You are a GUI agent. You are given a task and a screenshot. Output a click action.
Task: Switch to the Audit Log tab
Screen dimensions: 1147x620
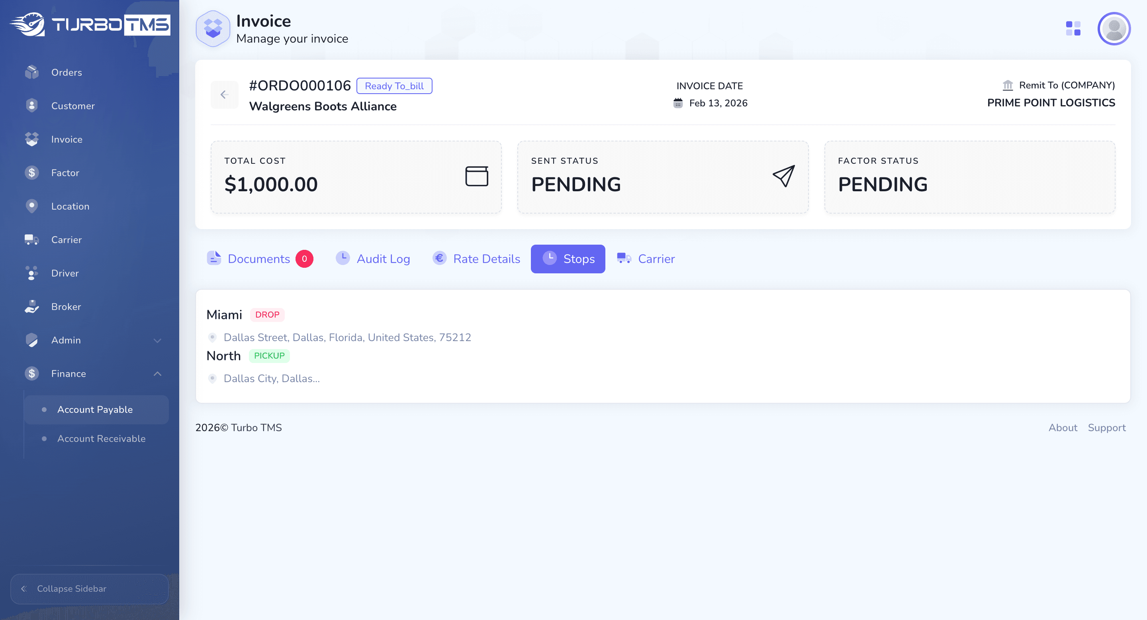373,259
